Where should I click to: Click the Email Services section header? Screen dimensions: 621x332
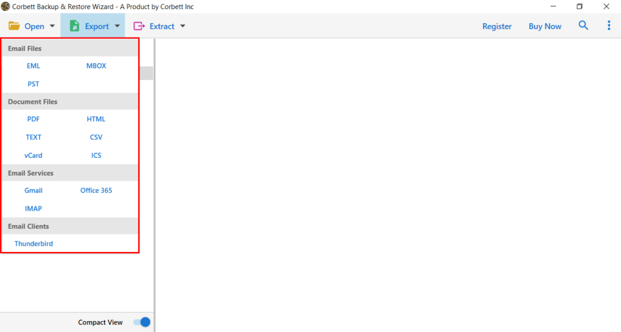(x=70, y=173)
